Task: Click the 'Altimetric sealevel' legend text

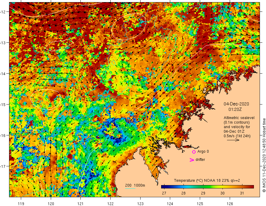Action: tap(239, 118)
